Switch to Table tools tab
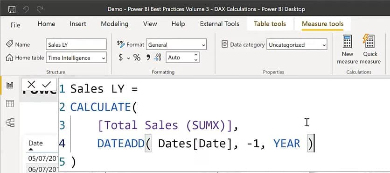390x173 pixels. (x=270, y=24)
